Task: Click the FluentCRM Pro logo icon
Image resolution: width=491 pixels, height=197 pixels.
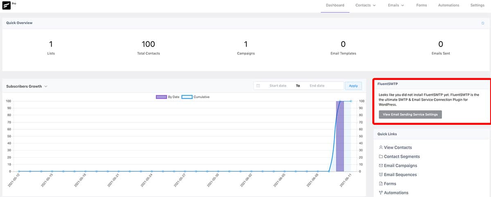Action: (7, 4)
